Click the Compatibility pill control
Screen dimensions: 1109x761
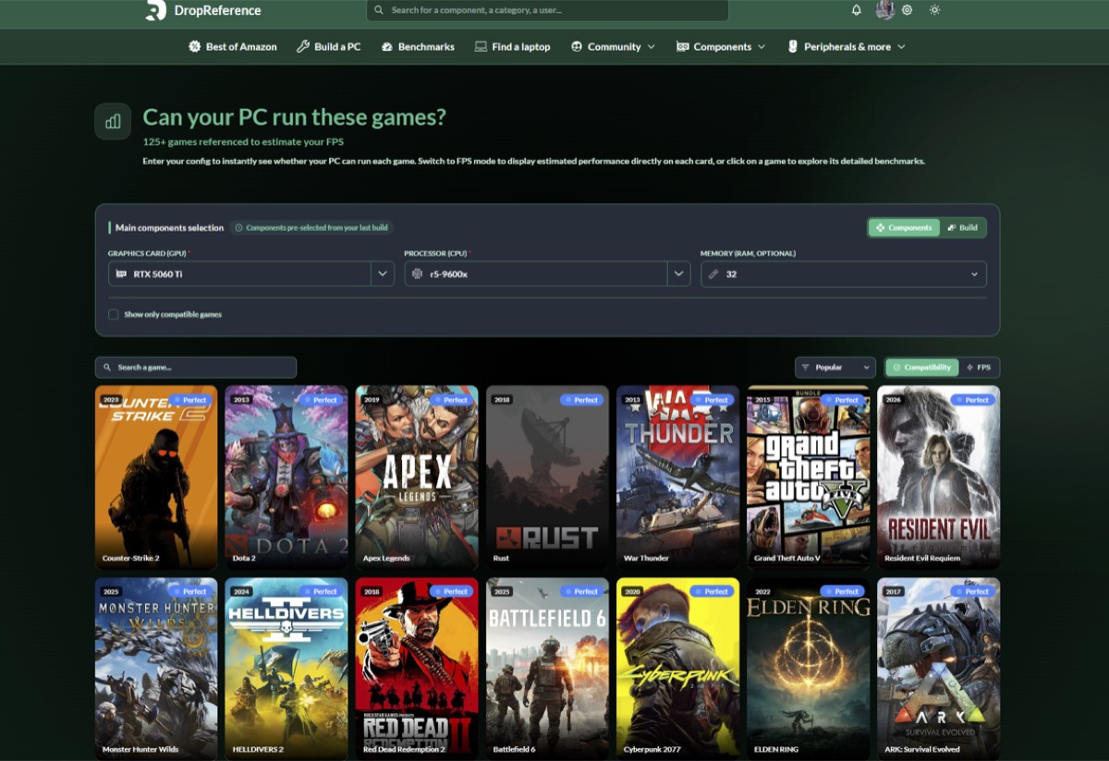[920, 367]
